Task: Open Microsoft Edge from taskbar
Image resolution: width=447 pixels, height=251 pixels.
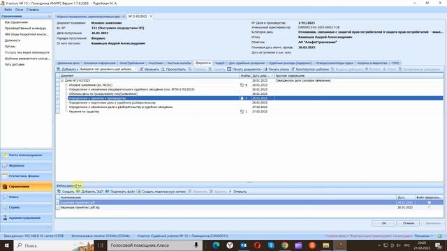Action: click(x=216, y=245)
